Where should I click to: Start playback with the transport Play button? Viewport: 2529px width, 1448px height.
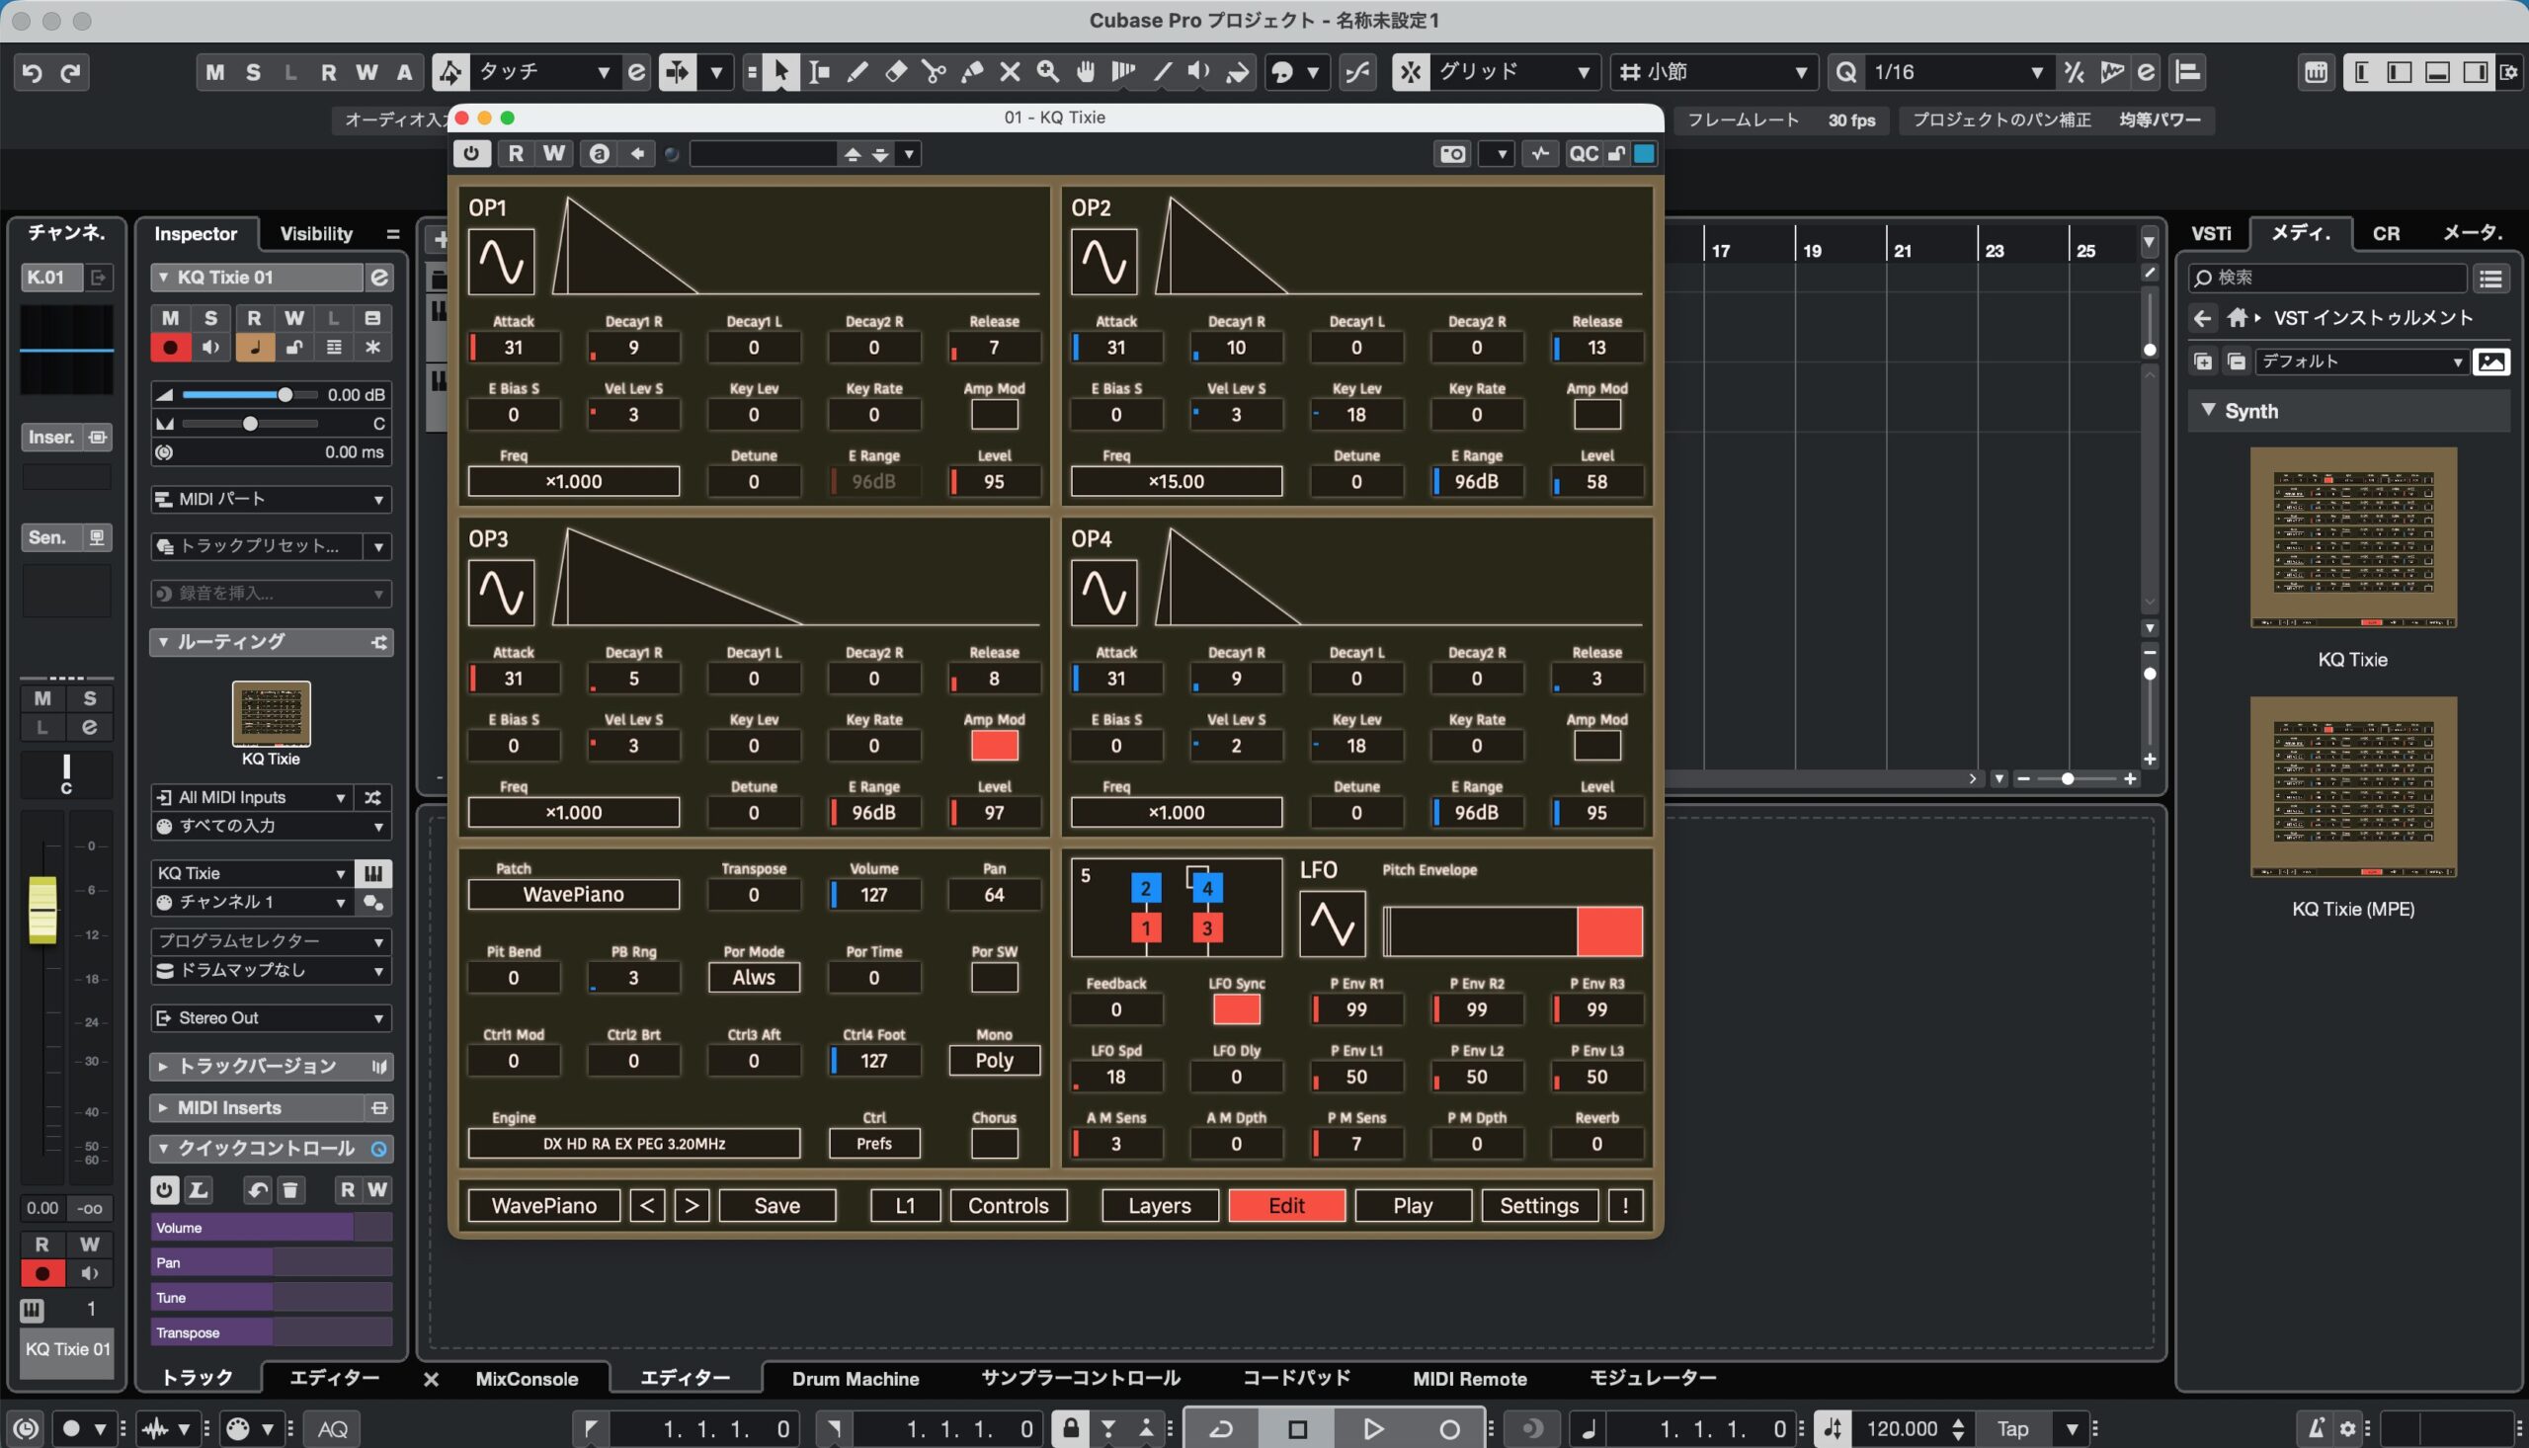1372,1429
